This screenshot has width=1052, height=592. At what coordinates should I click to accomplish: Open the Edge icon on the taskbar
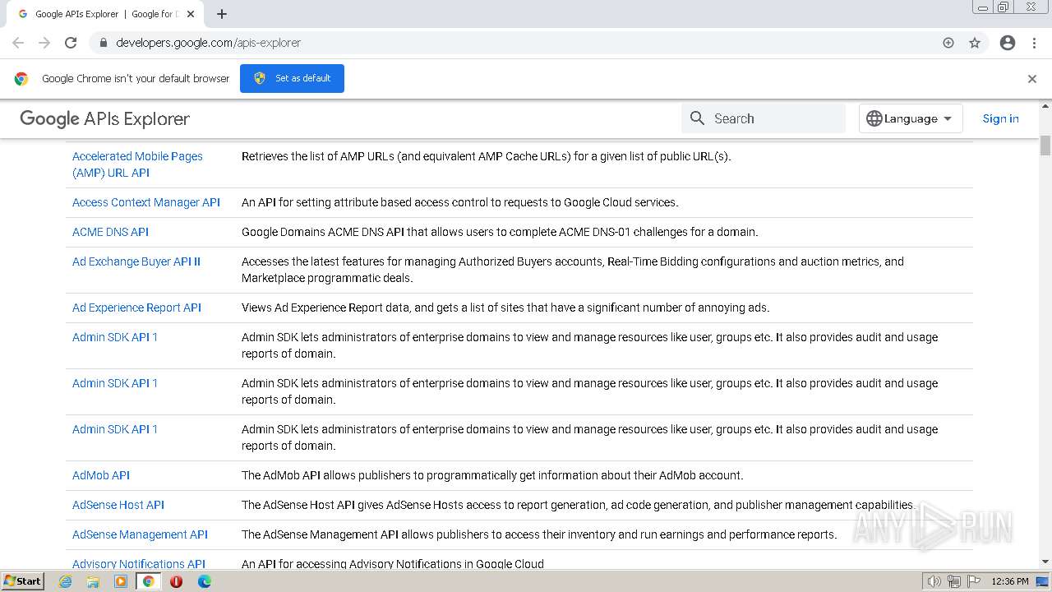[x=204, y=581]
